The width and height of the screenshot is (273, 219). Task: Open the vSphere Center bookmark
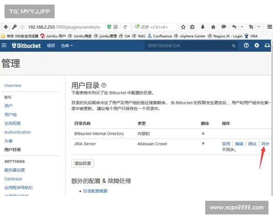(190, 36)
